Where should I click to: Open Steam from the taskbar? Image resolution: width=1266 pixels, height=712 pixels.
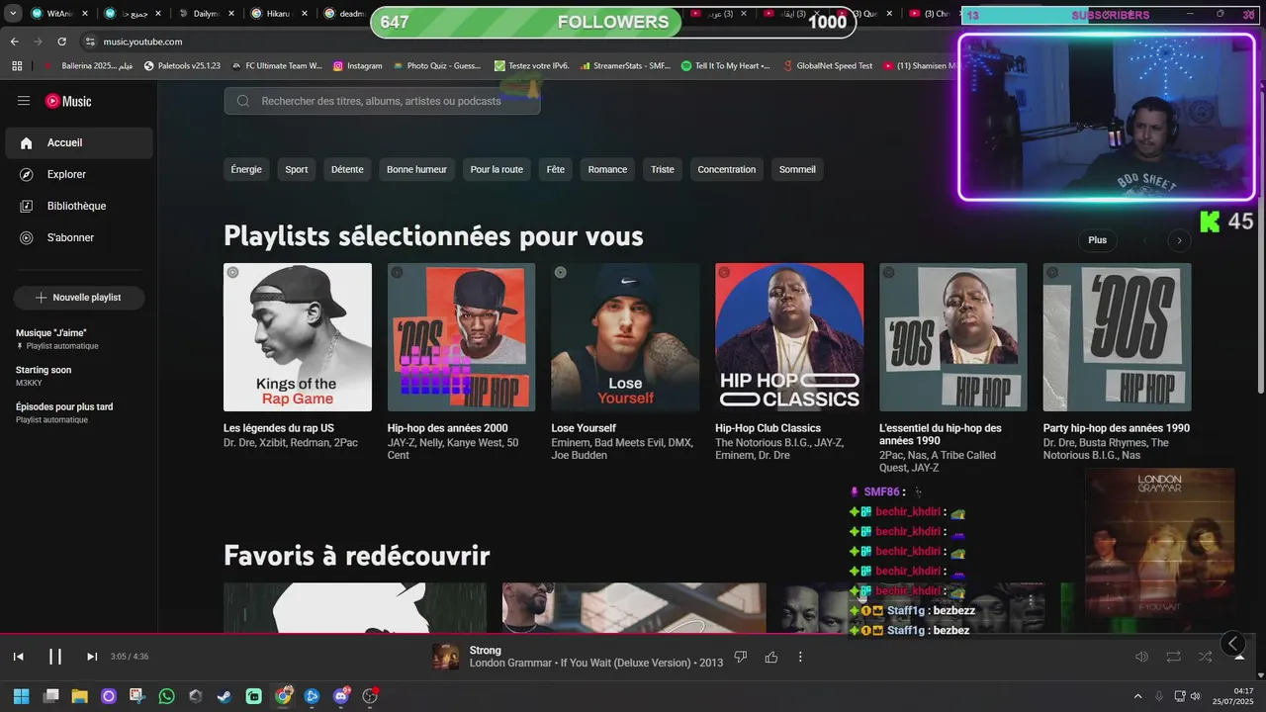pyautogui.click(x=225, y=696)
